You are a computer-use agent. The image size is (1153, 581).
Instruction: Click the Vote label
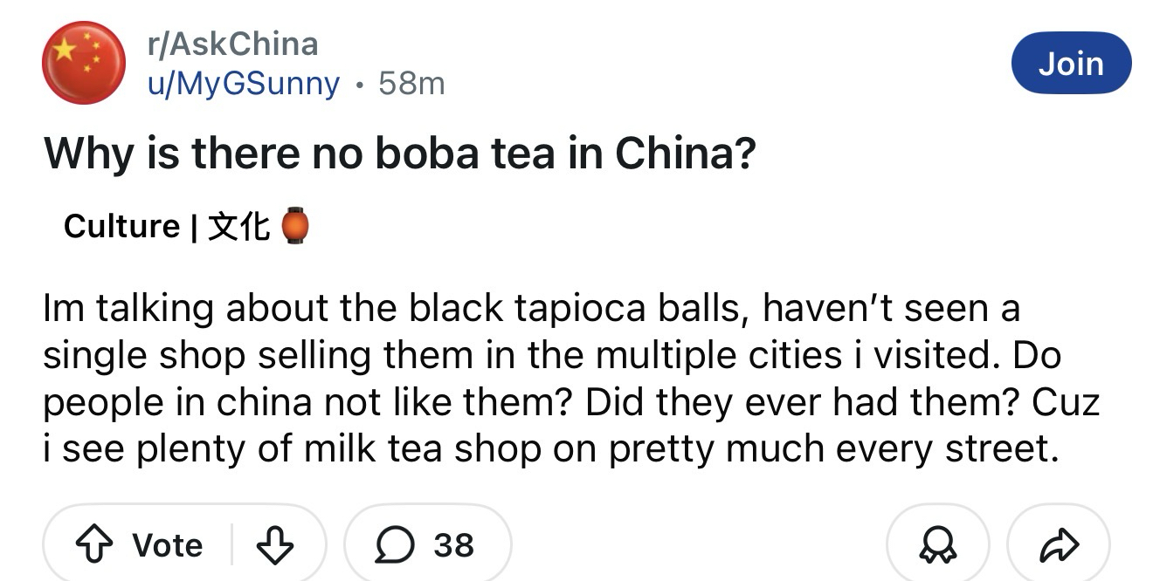coord(168,545)
